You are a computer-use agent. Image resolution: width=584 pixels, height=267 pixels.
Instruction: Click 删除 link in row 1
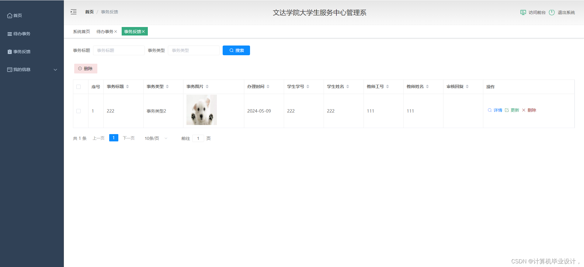point(532,110)
